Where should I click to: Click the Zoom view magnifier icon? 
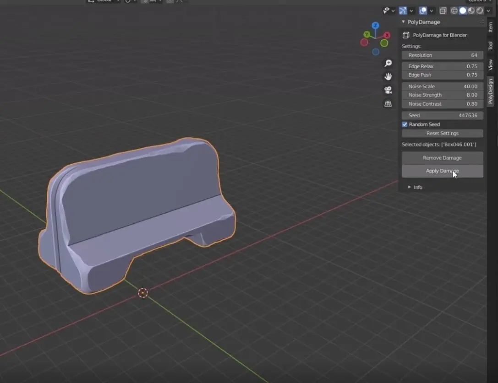point(388,63)
